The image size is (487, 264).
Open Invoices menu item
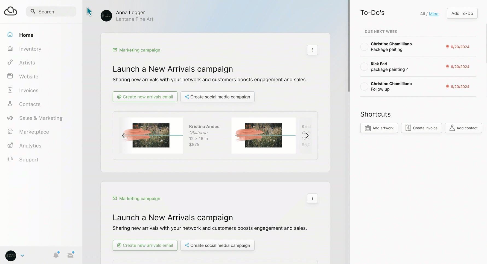(29, 90)
